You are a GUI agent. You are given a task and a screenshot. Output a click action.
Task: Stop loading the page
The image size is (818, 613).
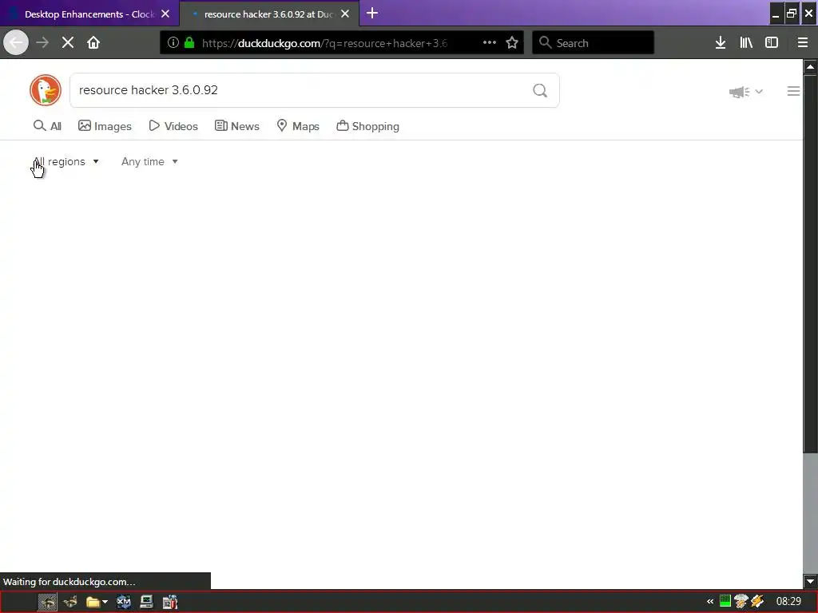tap(68, 43)
